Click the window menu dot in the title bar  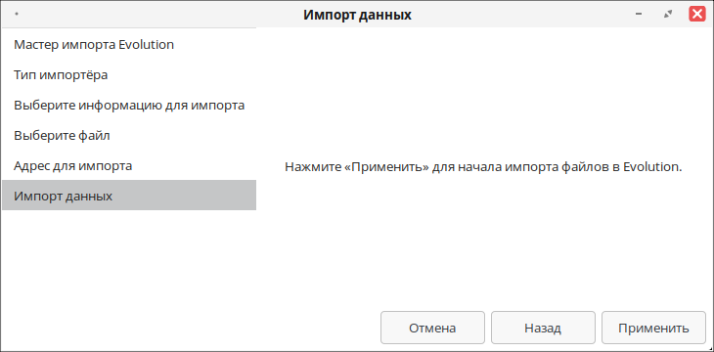[x=17, y=14]
